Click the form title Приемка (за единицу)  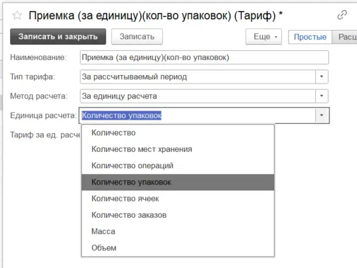point(156,16)
